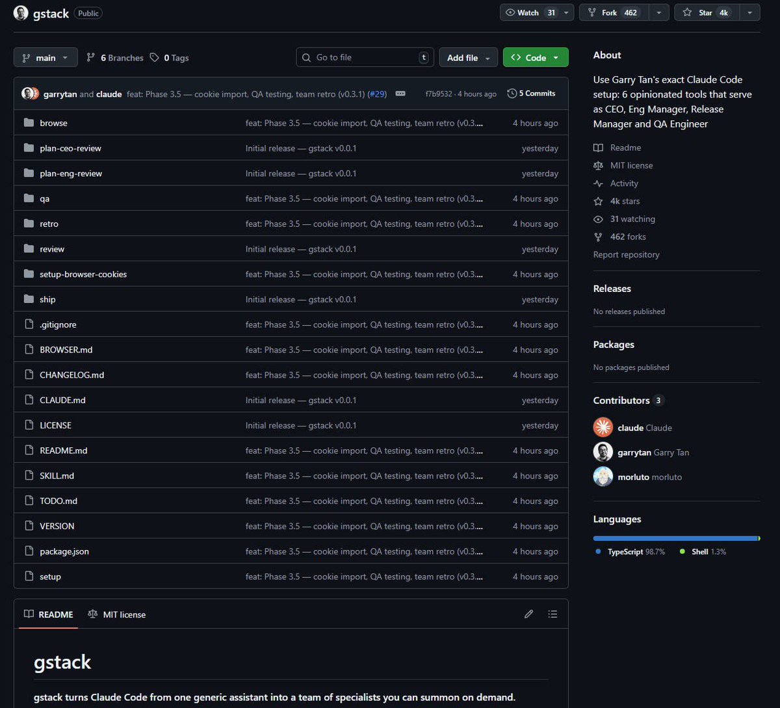This screenshot has width=780, height=708.
Task: Open the Releases section heading
Action: [x=612, y=289]
